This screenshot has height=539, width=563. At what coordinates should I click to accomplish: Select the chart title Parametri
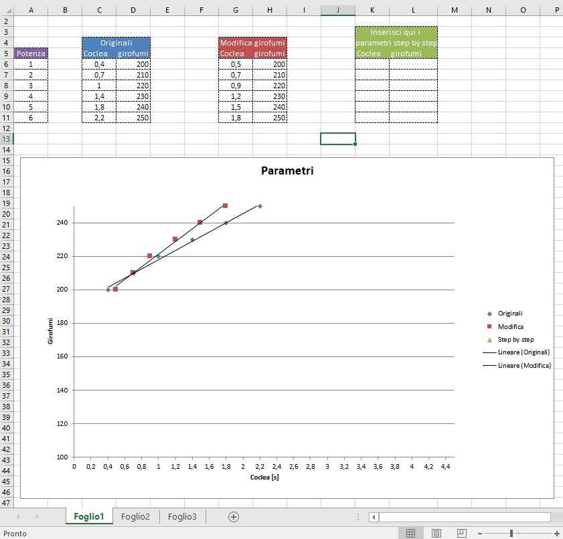coord(287,171)
